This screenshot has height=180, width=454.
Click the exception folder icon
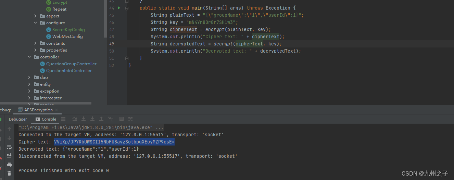pyautogui.click(x=36, y=91)
